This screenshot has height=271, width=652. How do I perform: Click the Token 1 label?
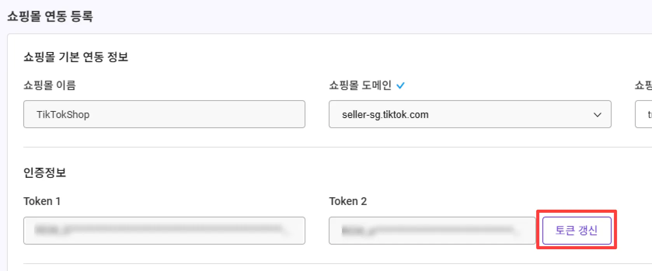[42, 201]
